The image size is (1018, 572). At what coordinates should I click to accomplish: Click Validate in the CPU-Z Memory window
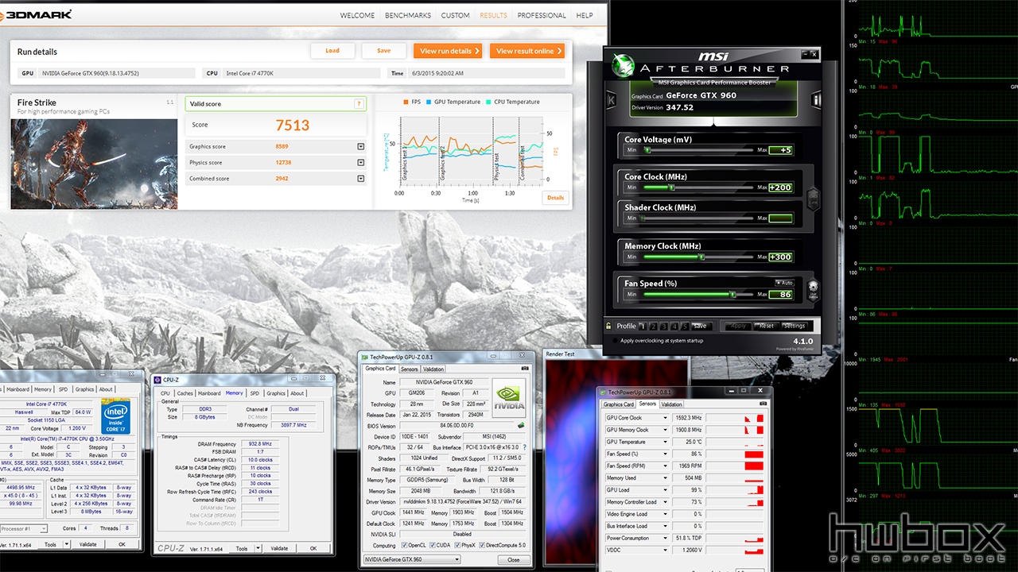click(279, 548)
